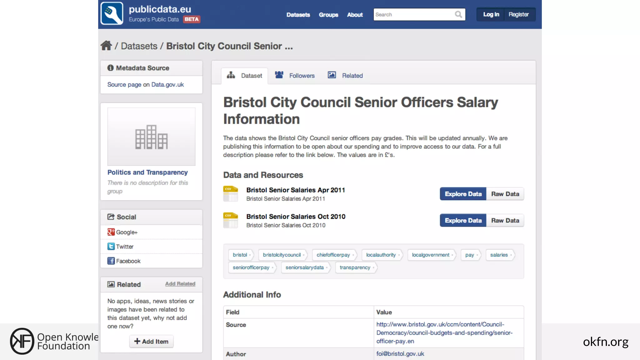Viewport: 640px width, 360px height.
Task: Open Source page on Data.gov.uk link
Action: [145, 84]
